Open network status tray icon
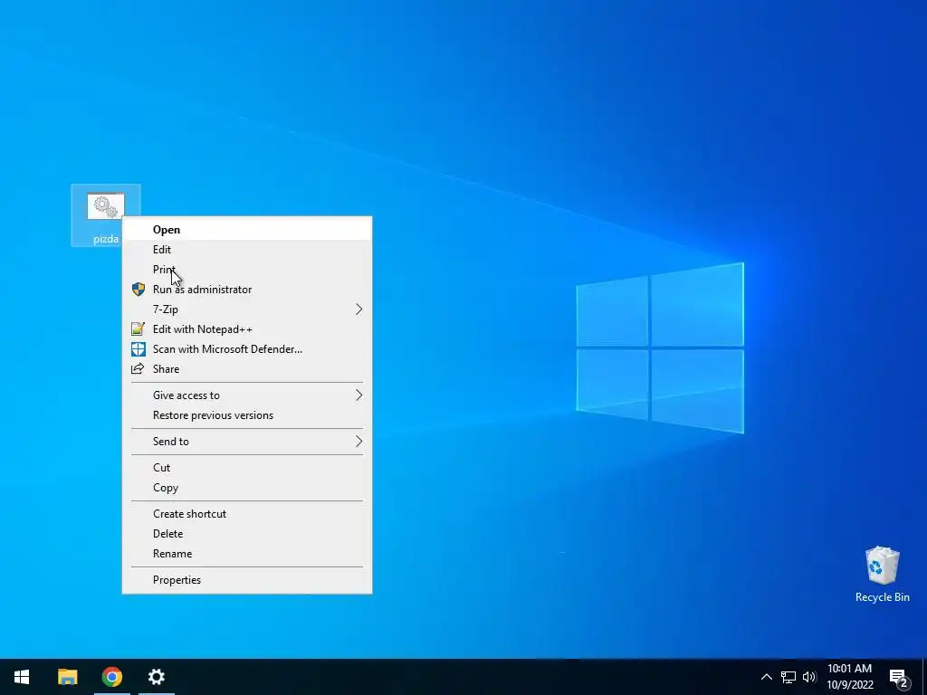The image size is (927, 695). [788, 677]
